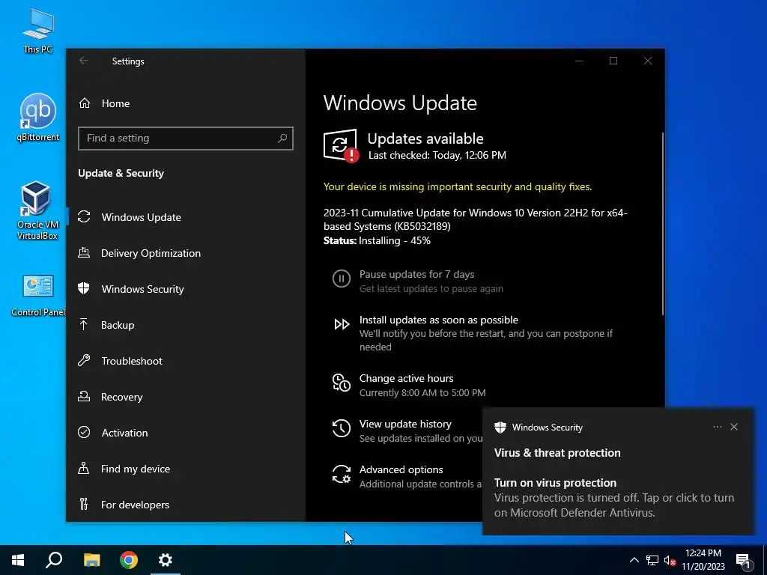The width and height of the screenshot is (767, 575).
Task: Click the KB5032189 cumulative update title
Action: (475, 219)
